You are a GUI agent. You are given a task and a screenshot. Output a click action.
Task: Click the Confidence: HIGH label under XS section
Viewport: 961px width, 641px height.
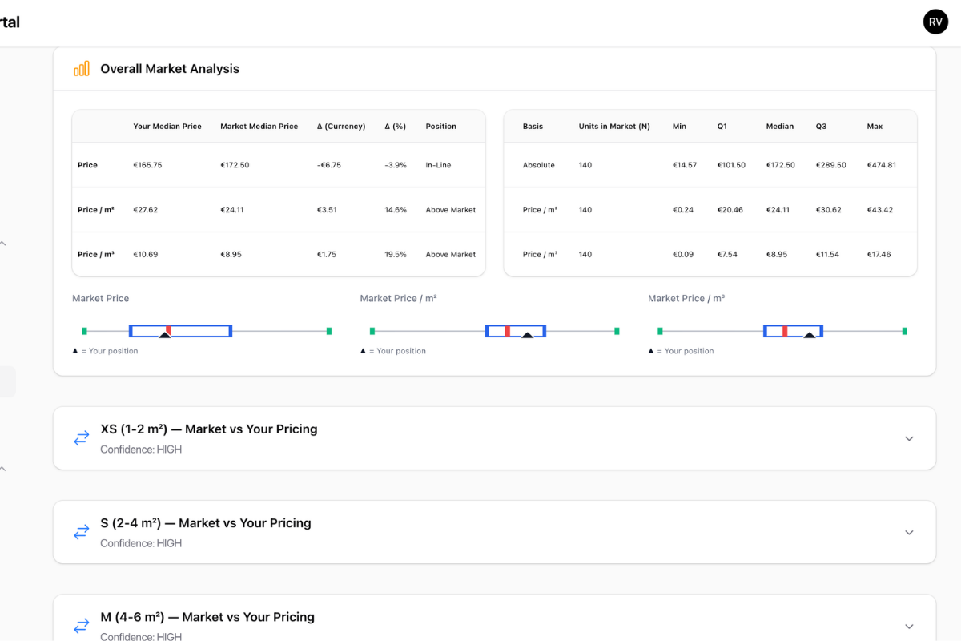140,450
